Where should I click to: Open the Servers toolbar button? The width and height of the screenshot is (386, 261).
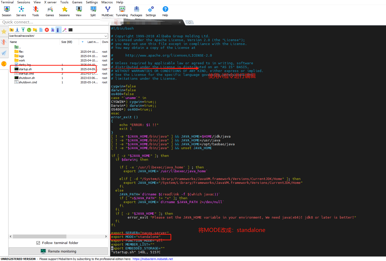[x=21, y=12]
